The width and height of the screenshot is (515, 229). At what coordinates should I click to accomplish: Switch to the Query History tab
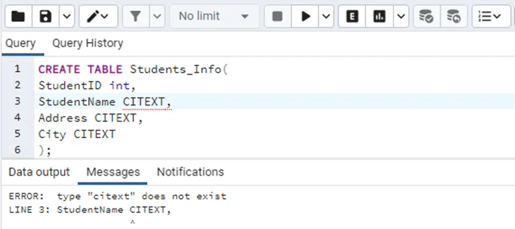[x=88, y=43]
